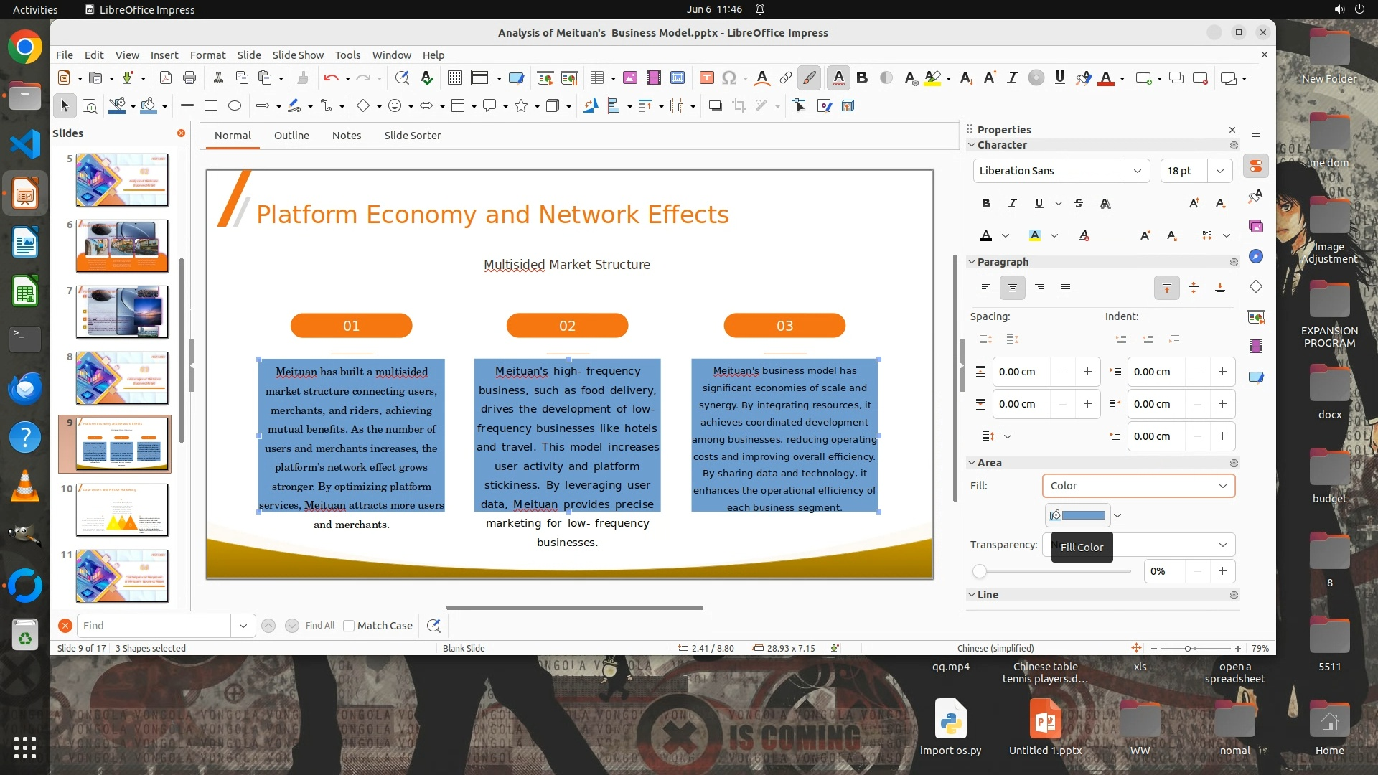
Task: Select the Rectangle drawing tool
Action: pyautogui.click(x=211, y=106)
